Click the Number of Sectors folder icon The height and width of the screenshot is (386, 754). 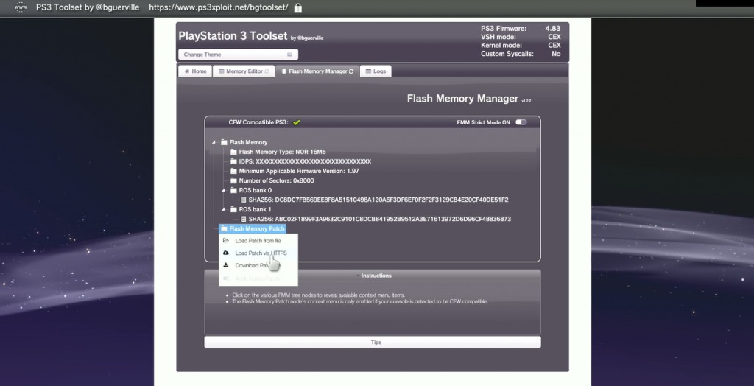point(233,181)
